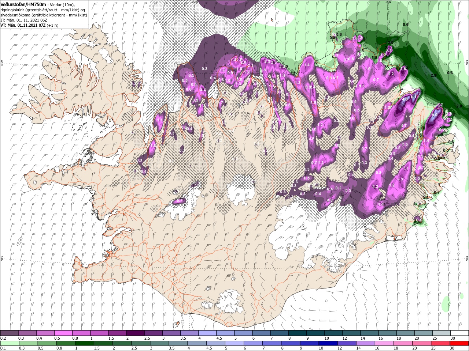Viewport: 469px width, 351px height.
Task: Pick the upper-row snow swatch labeled 12
Action: (x=351, y=333)
